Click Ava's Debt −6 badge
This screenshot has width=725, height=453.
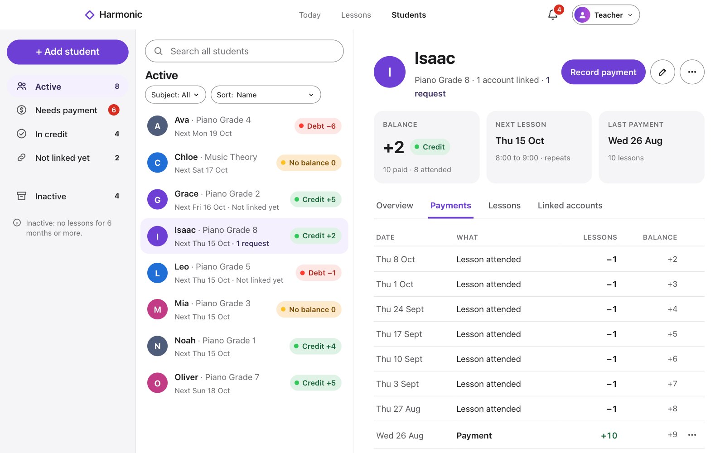318,126
